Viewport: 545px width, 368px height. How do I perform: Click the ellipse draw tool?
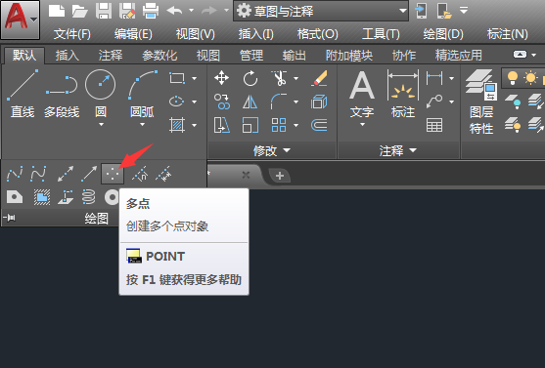(x=176, y=102)
